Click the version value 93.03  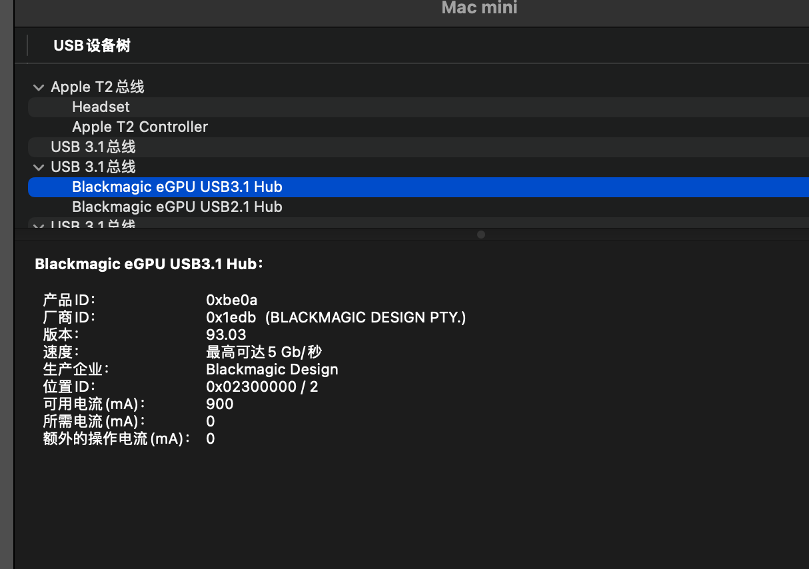click(x=226, y=334)
